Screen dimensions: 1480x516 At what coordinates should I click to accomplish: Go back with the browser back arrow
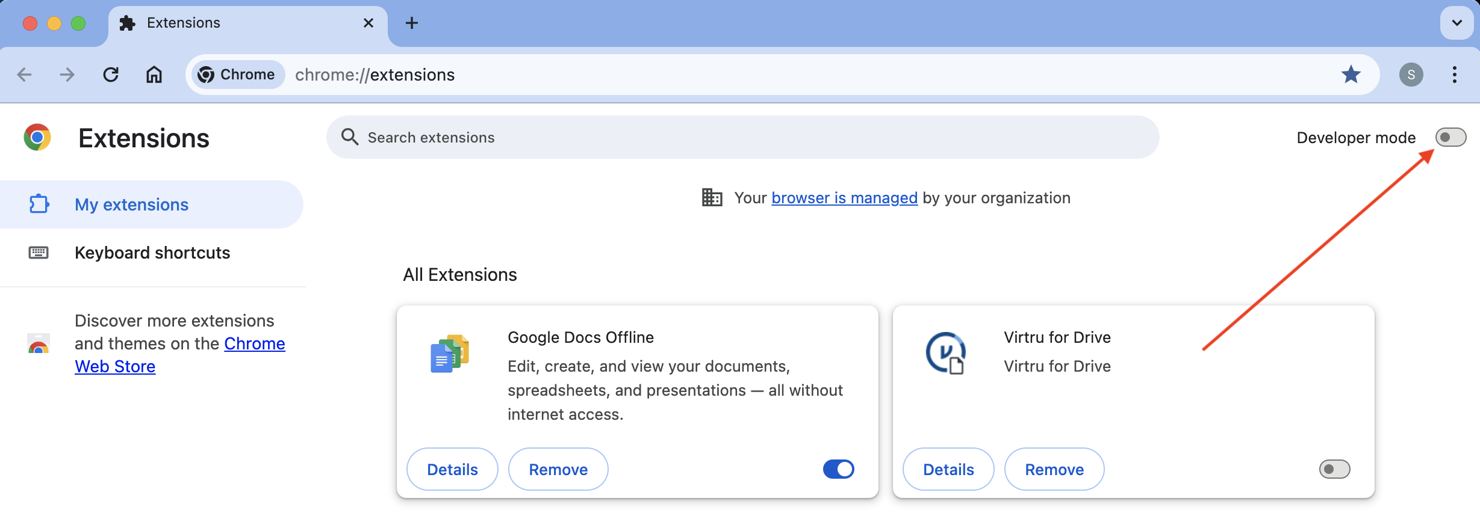click(x=24, y=75)
